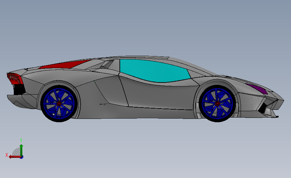Viewport: 291px width, 178px height.
Task: Select the blue front wheel rim
Action: point(217,103)
